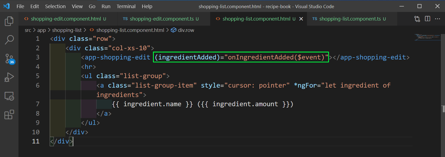Click the closing </div> on line 10
445x157 pixels.
click(x=77, y=132)
